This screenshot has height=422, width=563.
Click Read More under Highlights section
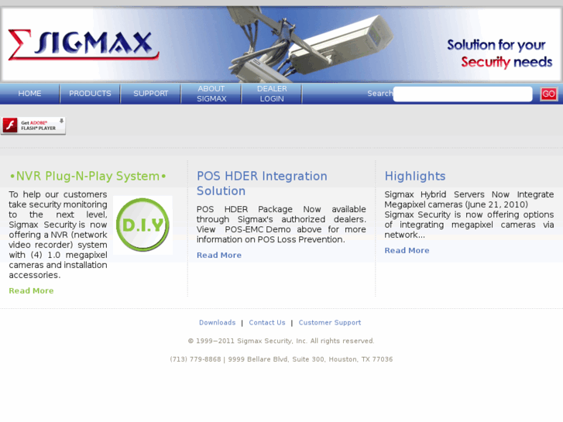[407, 250]
